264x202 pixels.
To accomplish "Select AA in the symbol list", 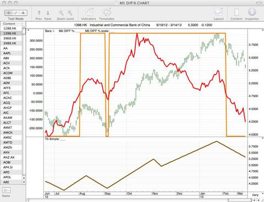I will pyautogui.click(x=12, y=48).
